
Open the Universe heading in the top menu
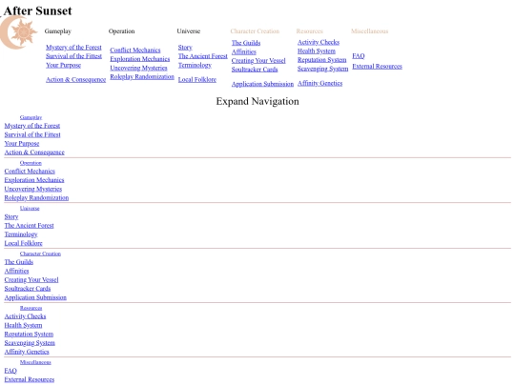click(x=189, y=31)
